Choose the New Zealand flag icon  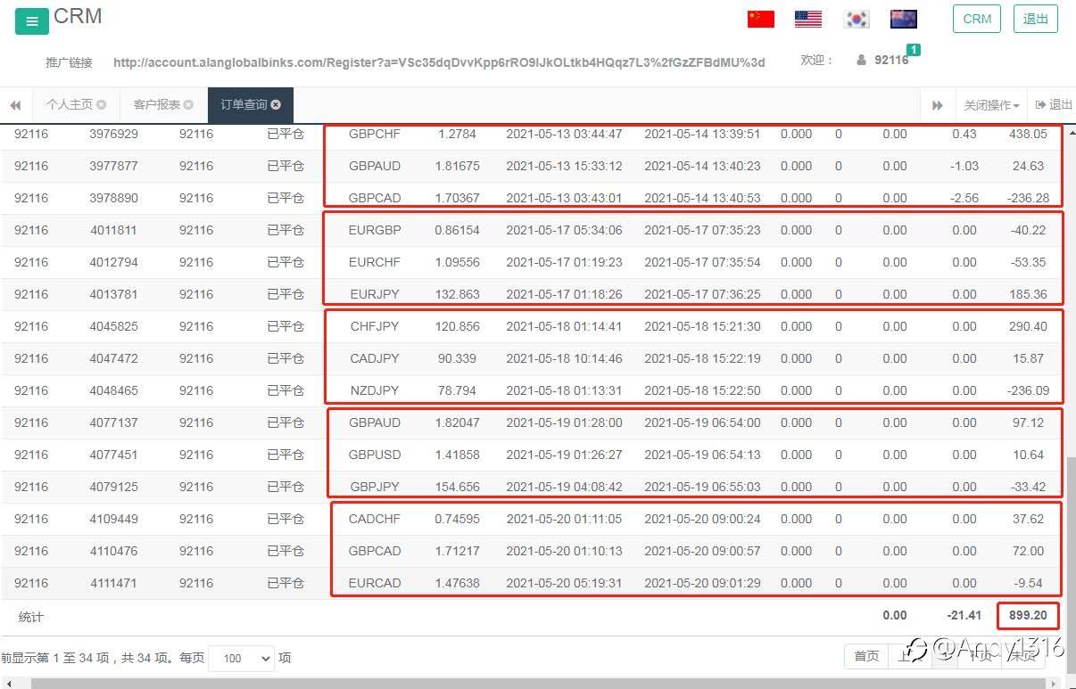pyautogui.click(x=904, y=19)
